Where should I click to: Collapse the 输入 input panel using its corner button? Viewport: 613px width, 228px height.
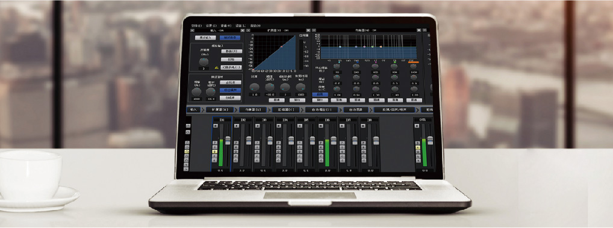tap(192, 30)
